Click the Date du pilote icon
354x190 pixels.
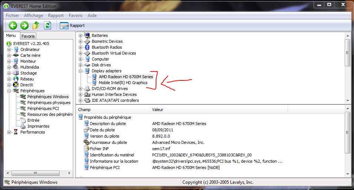click(87, 129)
